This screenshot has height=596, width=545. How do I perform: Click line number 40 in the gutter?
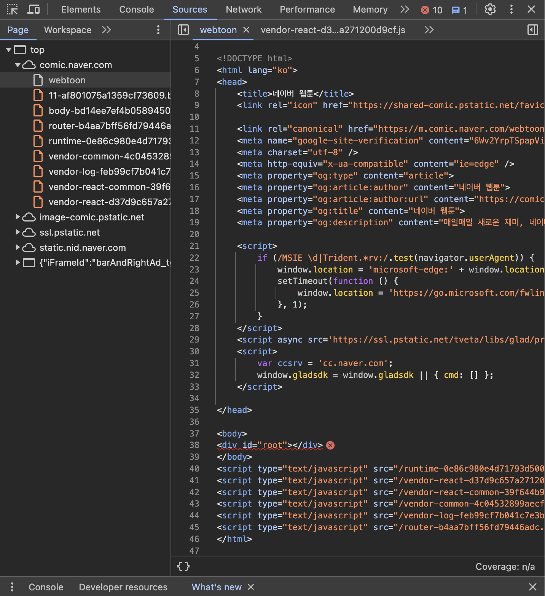(194, 469)
